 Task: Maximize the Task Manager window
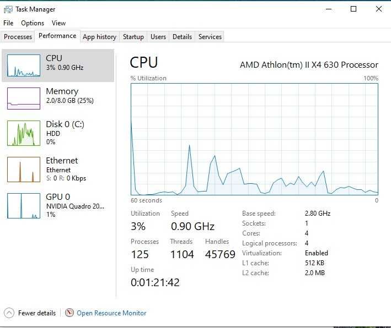pyautogui.click(x=353, y=9)
